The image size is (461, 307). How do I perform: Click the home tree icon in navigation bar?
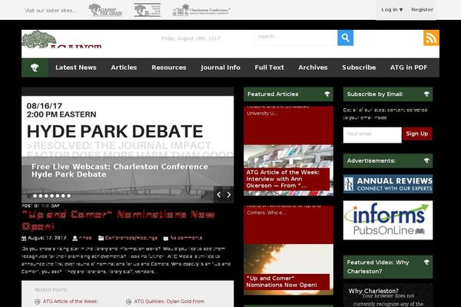35,68
